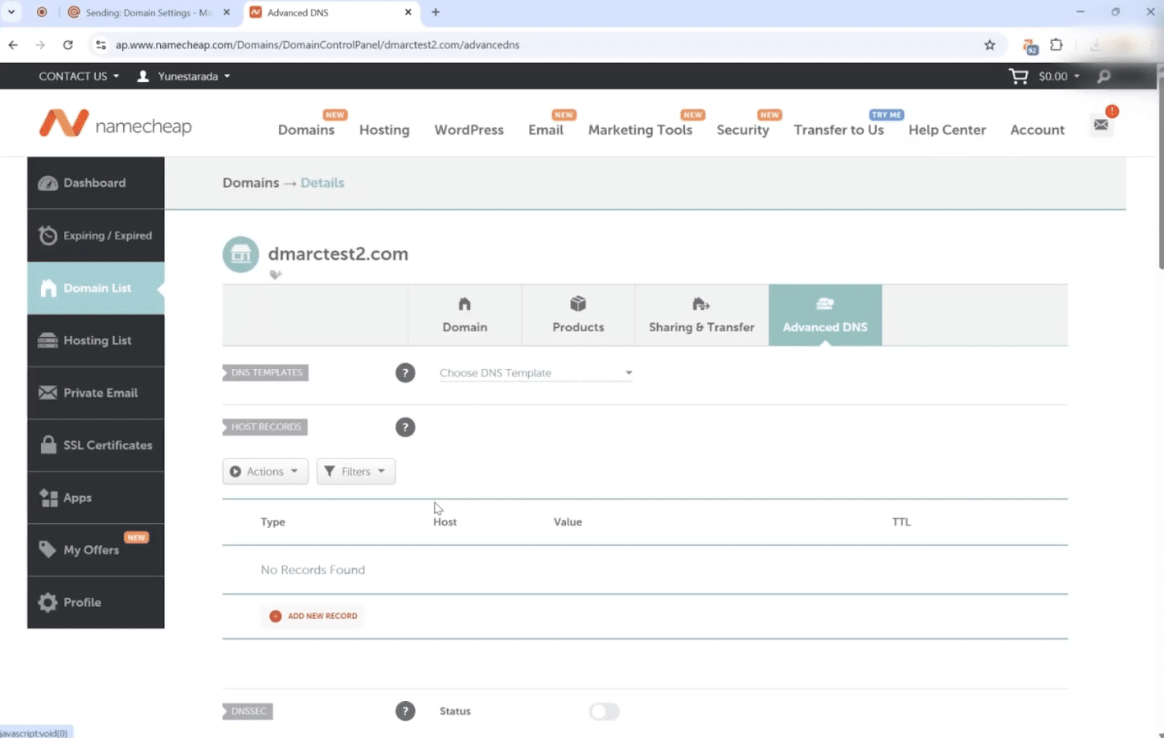
Task: Open the Choose DNS Template dropdown
Action: pos(536,373)
